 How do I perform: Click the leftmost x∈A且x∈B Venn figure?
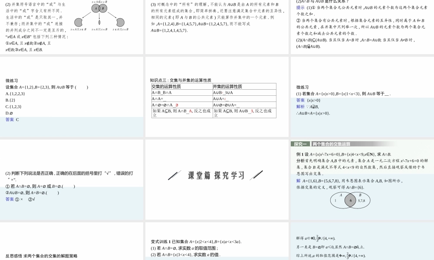[78, 22]
